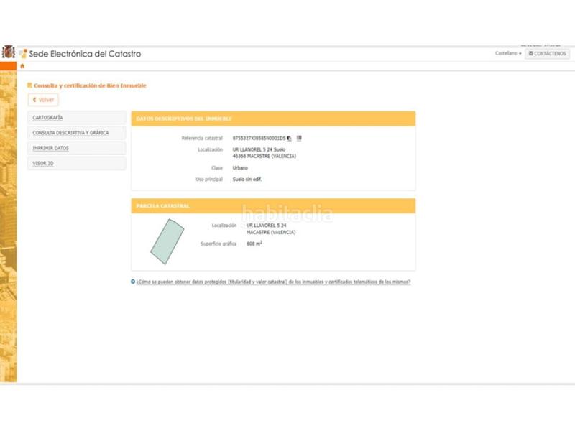
Task: Click the PARCELA CATASTRAL section header
Action: point(163,206)
